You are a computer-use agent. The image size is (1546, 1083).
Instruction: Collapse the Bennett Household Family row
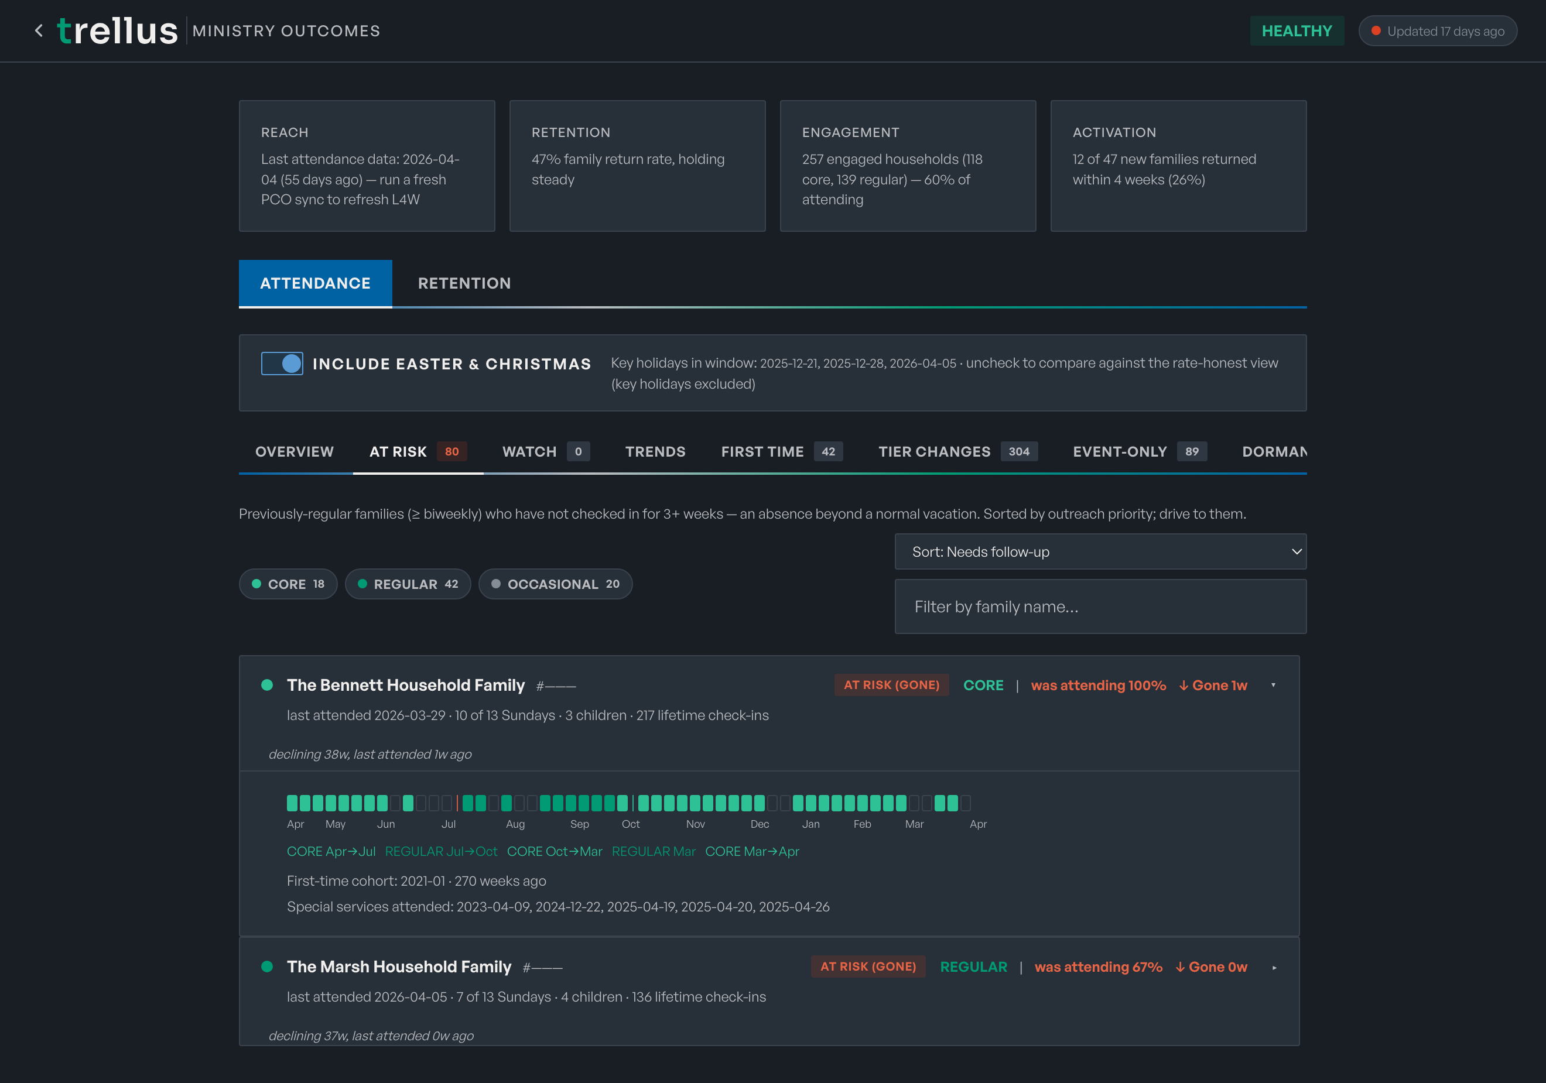[x=1273, y=685]
